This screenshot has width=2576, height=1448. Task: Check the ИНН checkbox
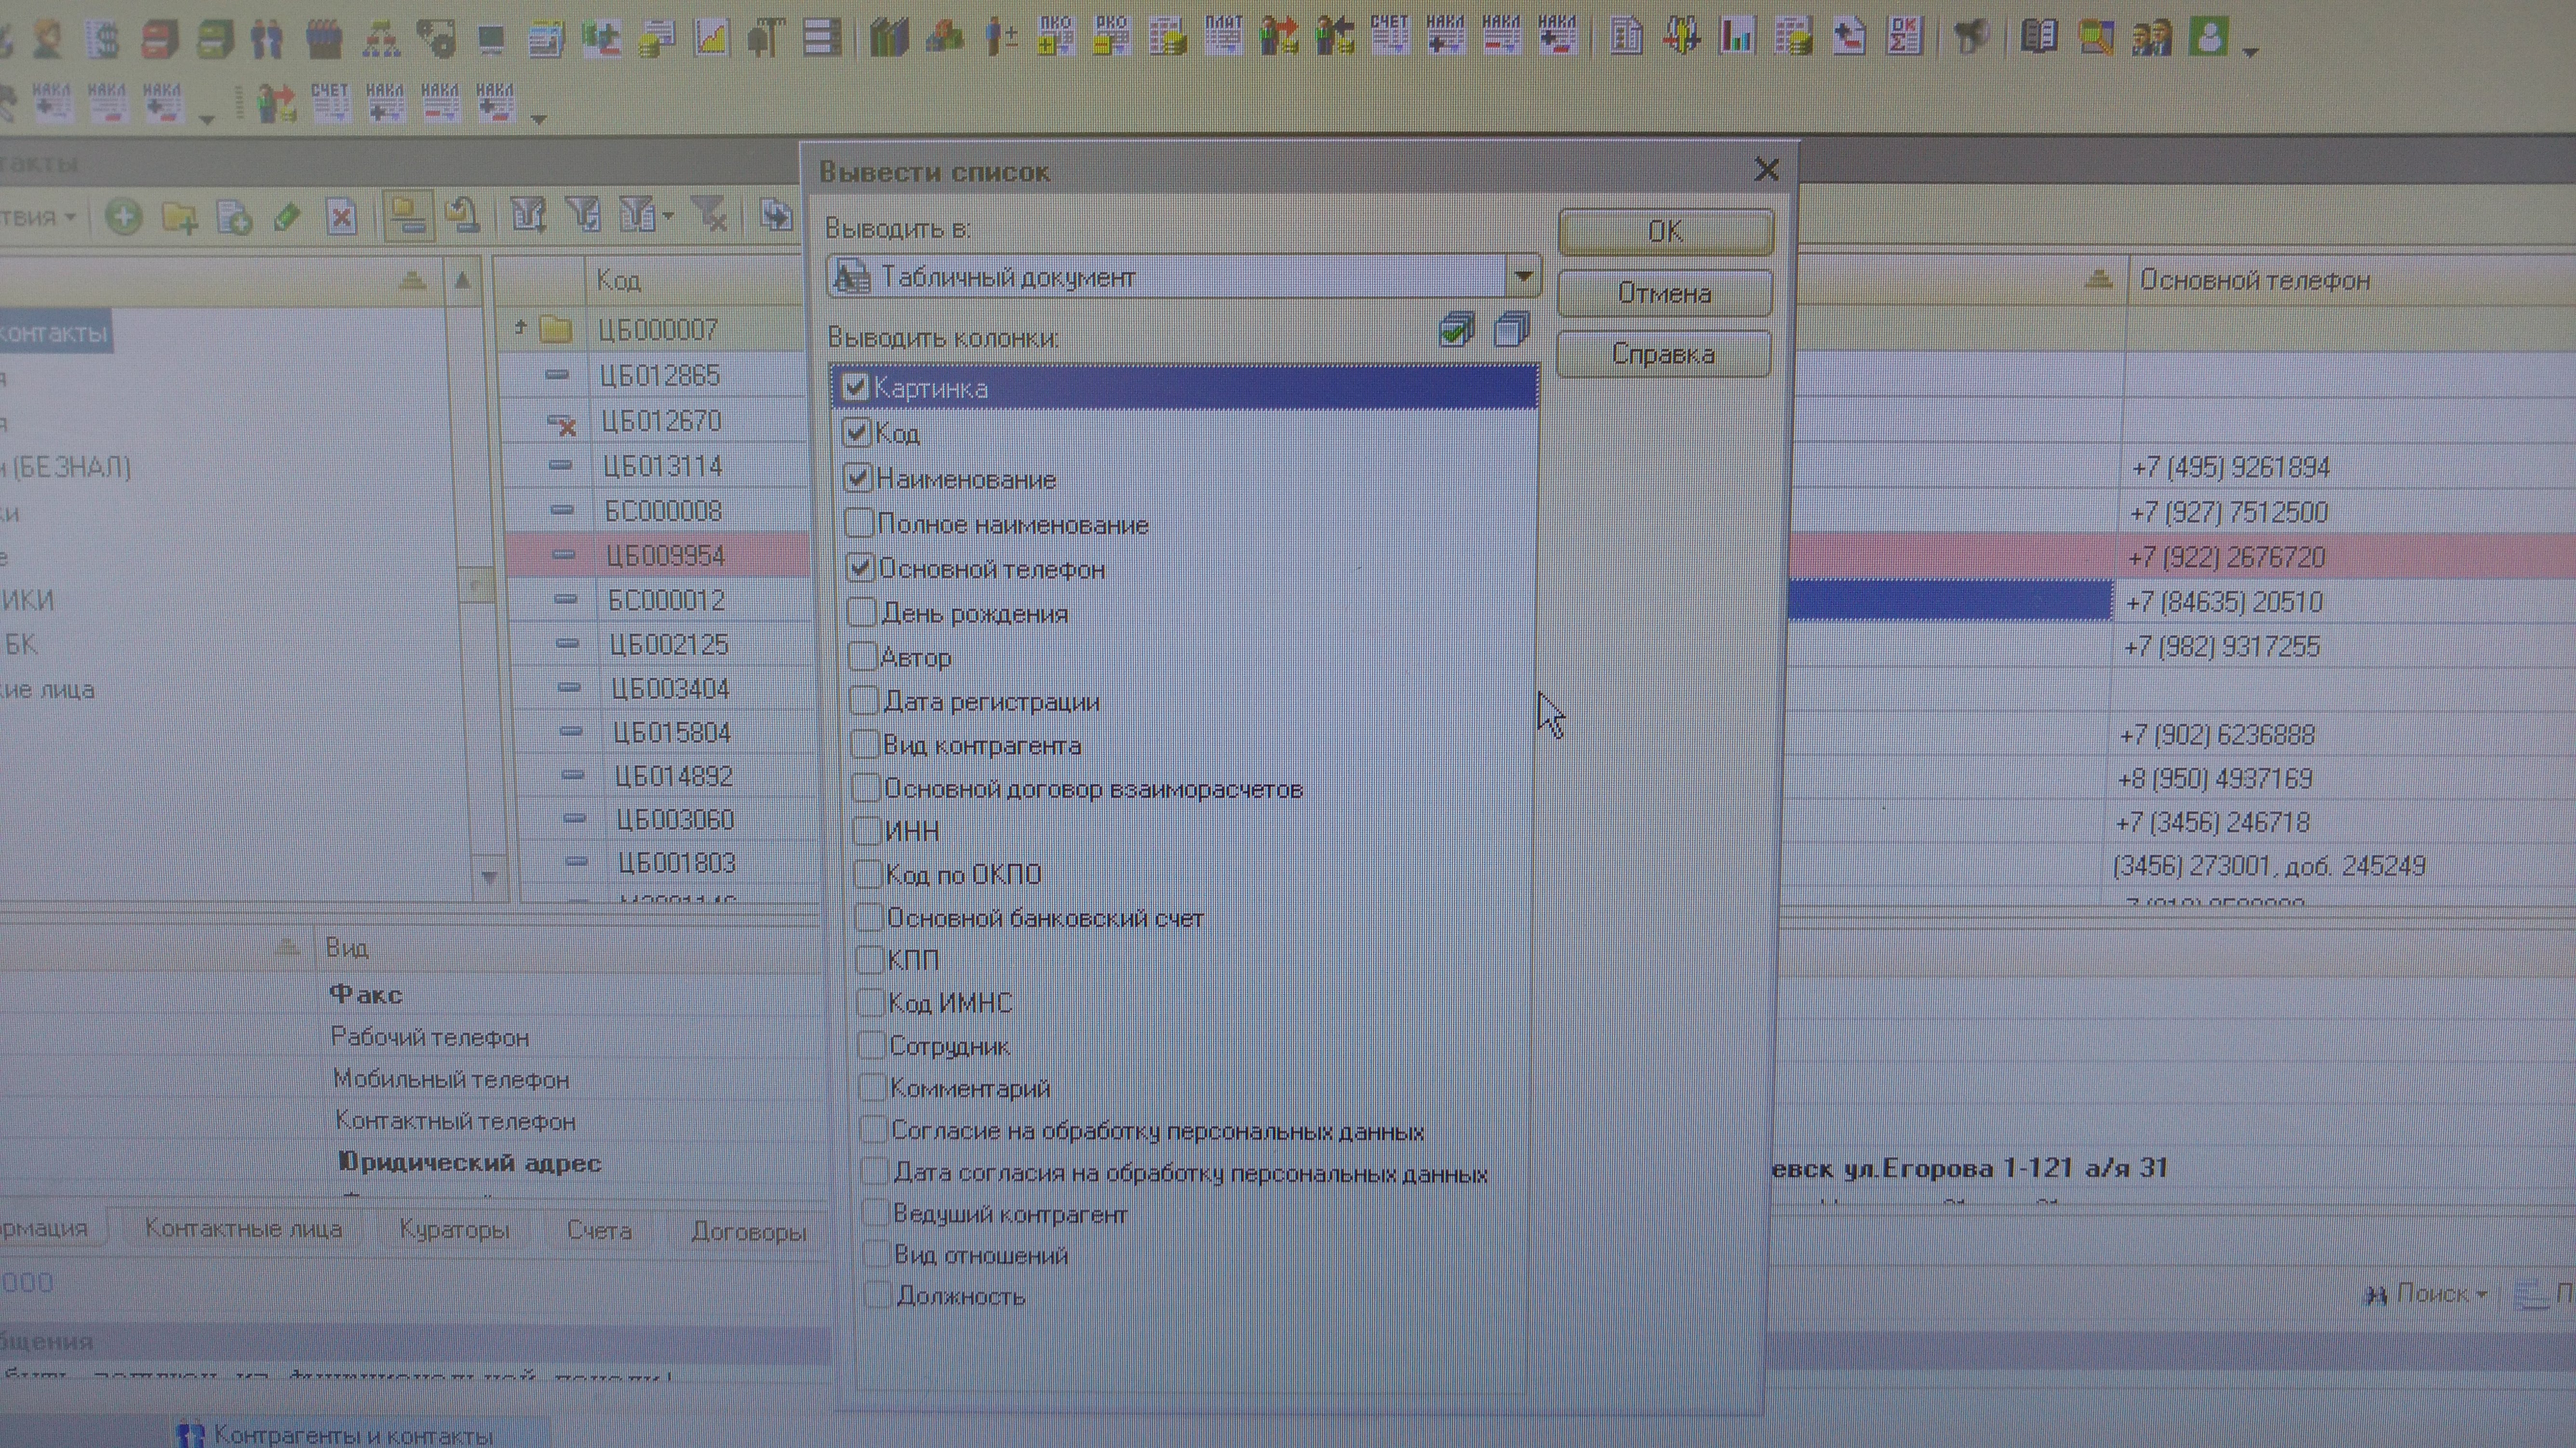[866, 830]
